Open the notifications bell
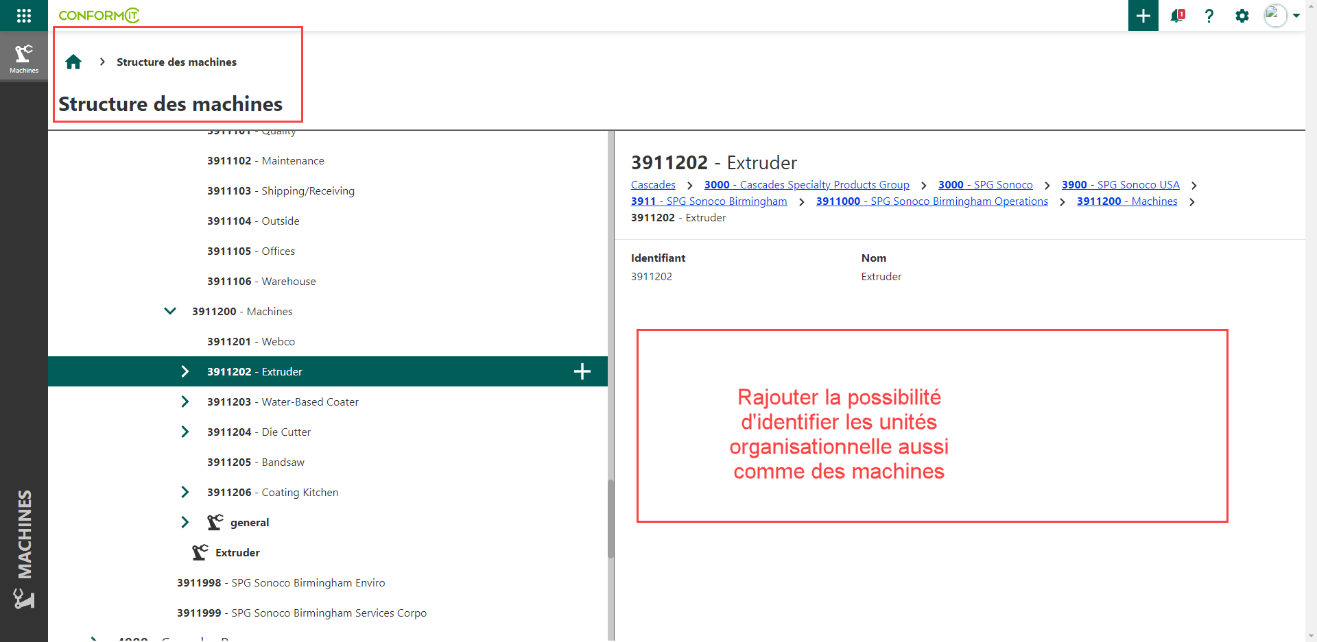Screen dimensions: 1317x642 click(1178, 15)
